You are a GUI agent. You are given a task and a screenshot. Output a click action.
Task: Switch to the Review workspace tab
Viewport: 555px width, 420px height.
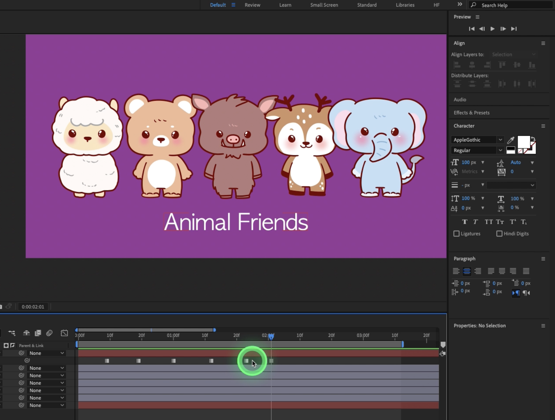252,5
